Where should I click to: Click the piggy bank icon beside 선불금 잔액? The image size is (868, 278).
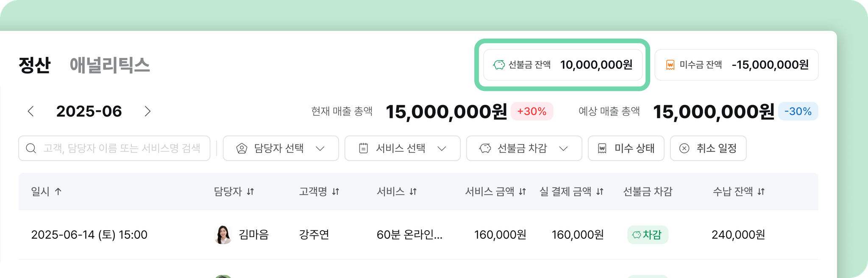coord(499,65)
